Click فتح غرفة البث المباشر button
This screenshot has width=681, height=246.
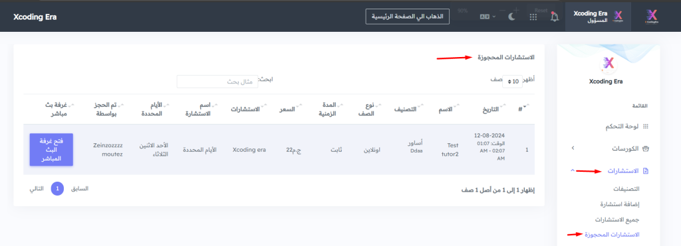point(51,149)
